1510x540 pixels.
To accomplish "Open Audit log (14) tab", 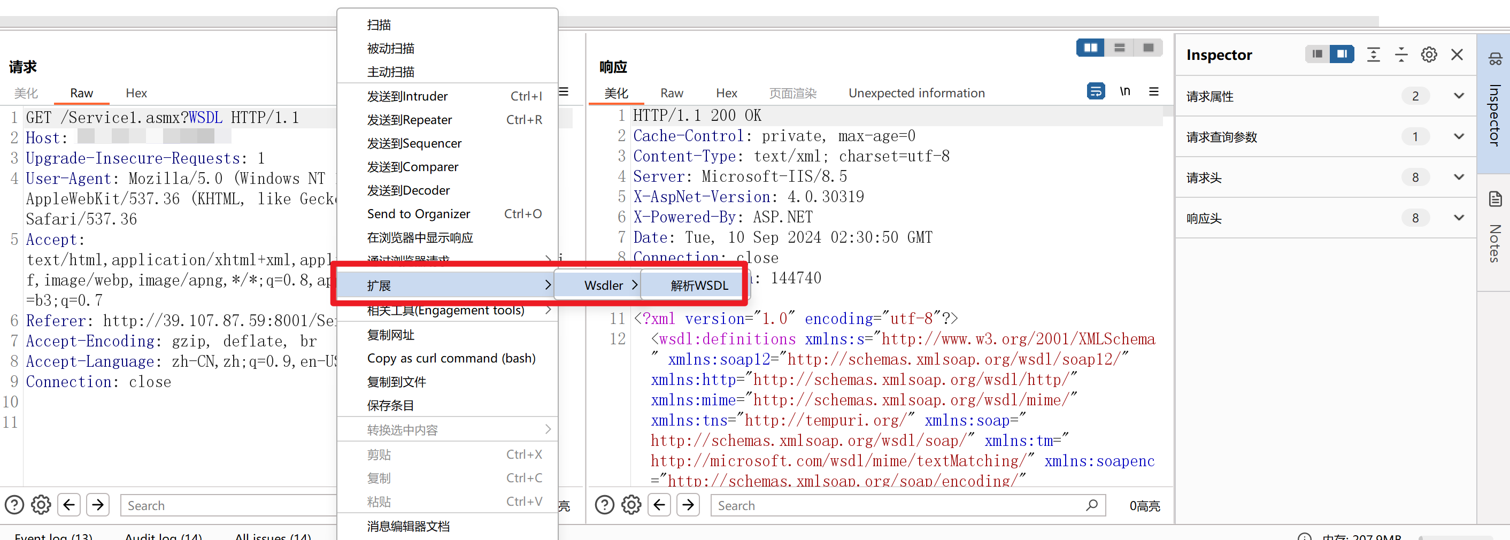I will pyautogui.click(x=164, y=536).
